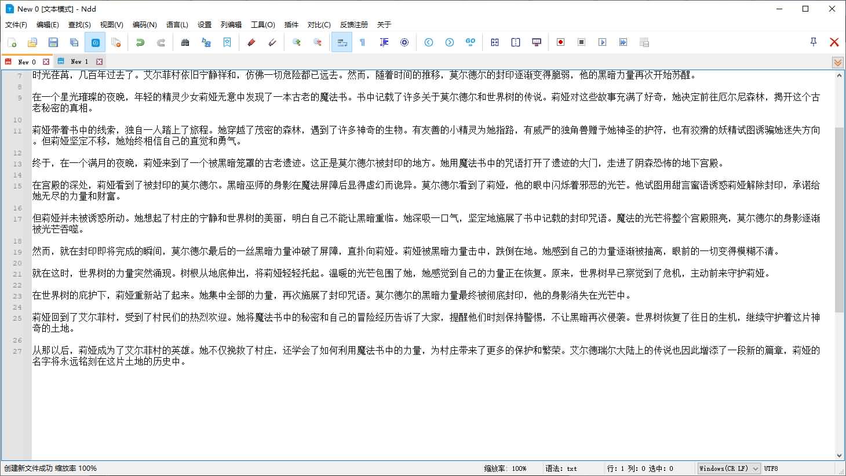Redo the undone change

[161, 42]
